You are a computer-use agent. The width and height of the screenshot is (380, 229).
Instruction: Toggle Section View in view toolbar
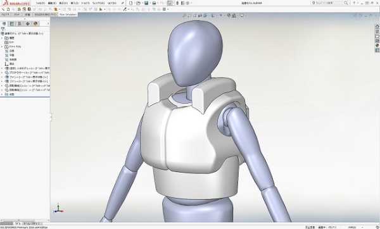[200, 15]
